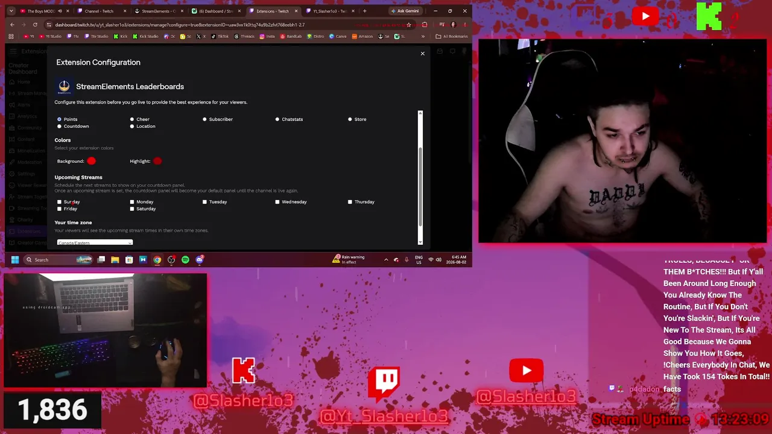Enable the Monday stream checkbox
The image size is (772, 434).
tap(131, 202)
